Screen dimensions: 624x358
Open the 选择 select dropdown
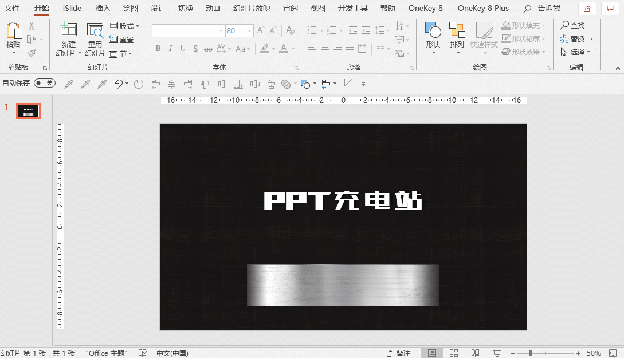click(x=575, y=52)
